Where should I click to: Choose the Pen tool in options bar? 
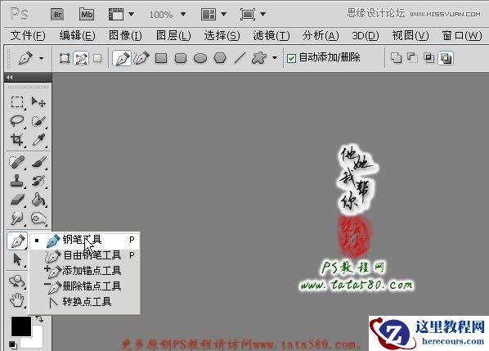pyautogui.click(x=122, y=58)
